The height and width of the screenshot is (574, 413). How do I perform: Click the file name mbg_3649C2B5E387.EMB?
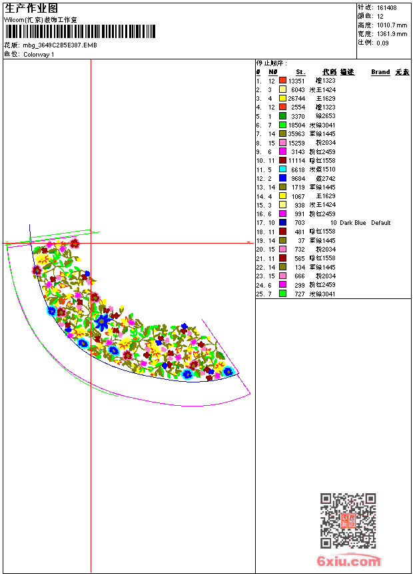[x=59, y=45]
